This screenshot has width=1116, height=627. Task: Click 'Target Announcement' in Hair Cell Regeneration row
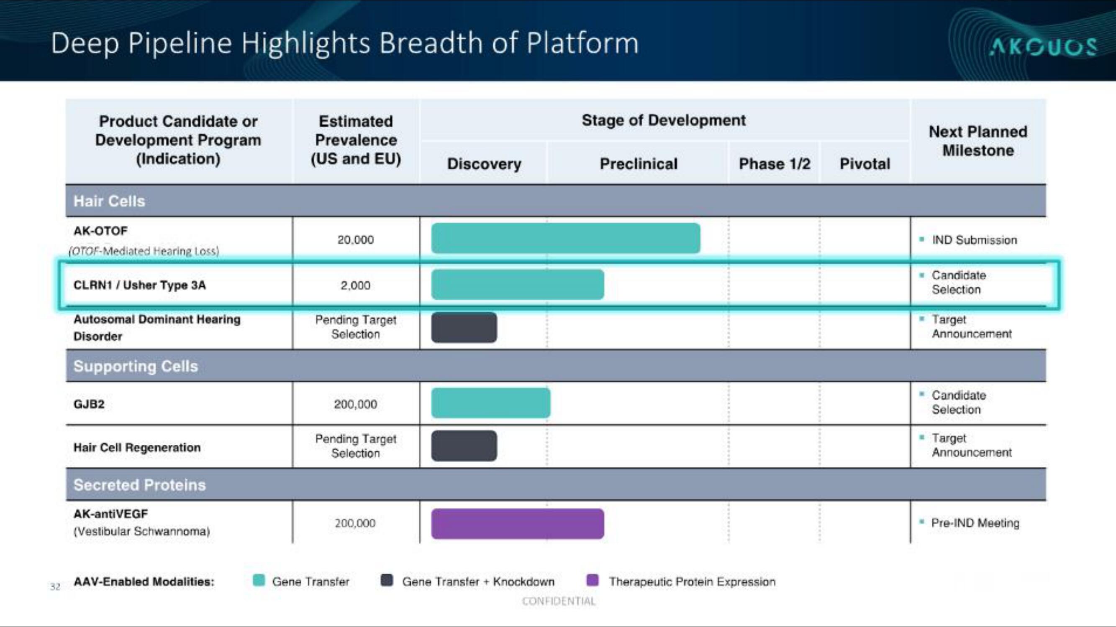tap(972, 445)
